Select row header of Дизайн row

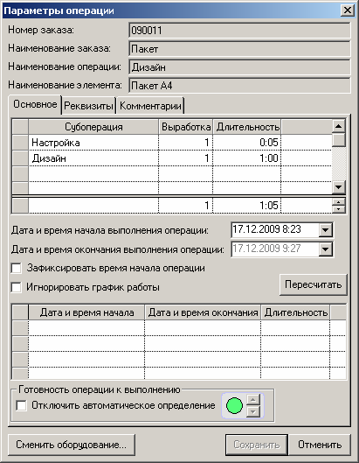point(20,158)
